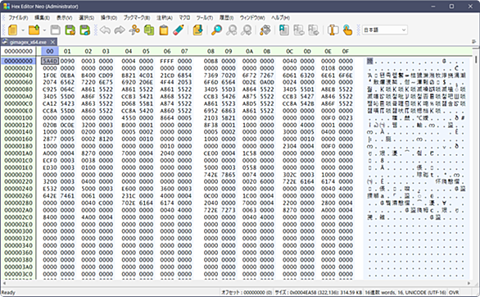Toggle the OVR overwrite mode indicator

pyautogui.click(x=454, y=292)
